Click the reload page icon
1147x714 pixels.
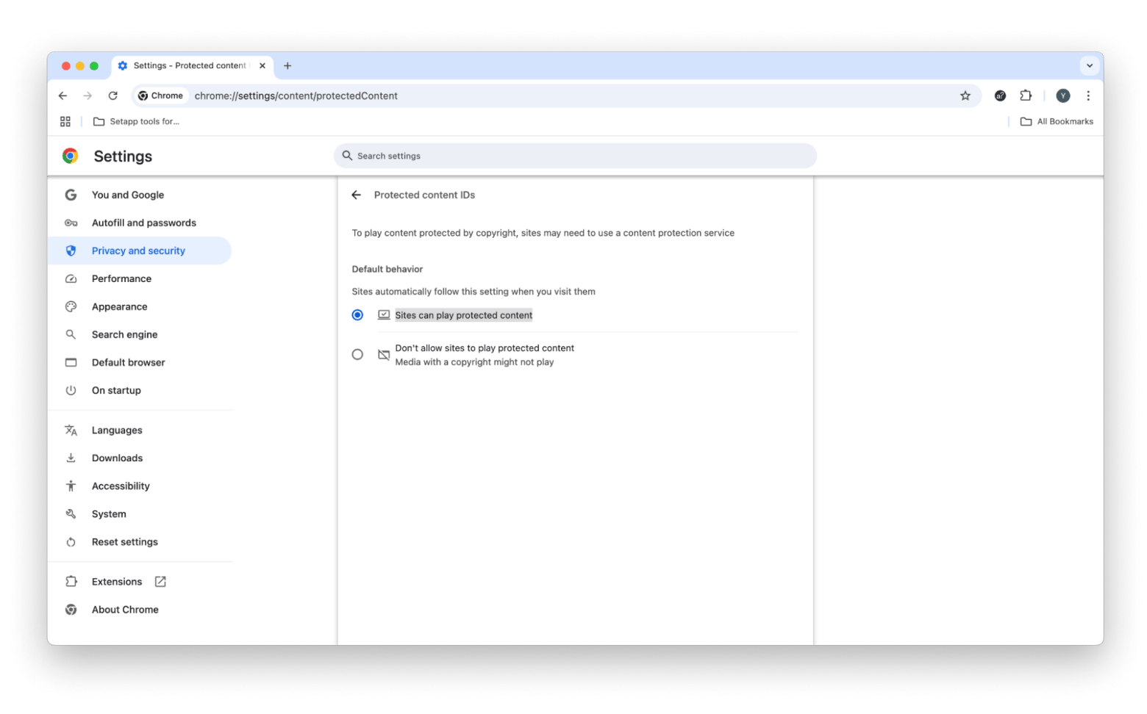pyautogui.click(x=112, y=95)
